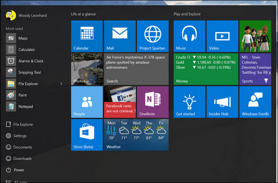Open the Calendar tile
Image resolution: width=278 pixels, height=183 pixels.
coord(87,36)
